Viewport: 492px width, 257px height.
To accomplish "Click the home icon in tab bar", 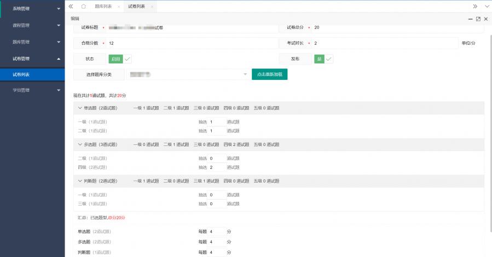I will pyautogui.click(x=83, y=6).
